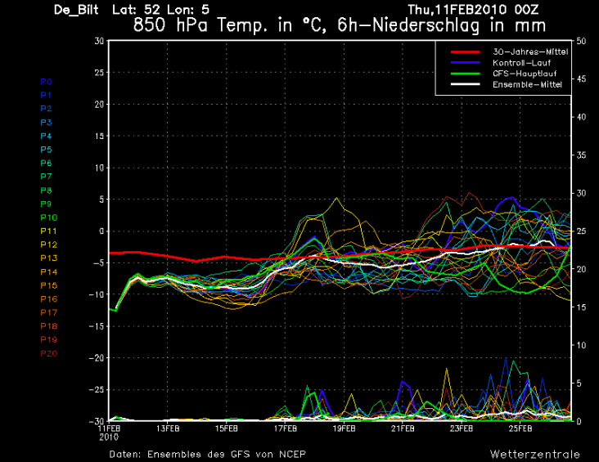Click the 23FEB x-axis label
The height and width of the screenshot is (462, 599).
coord(462,428)
